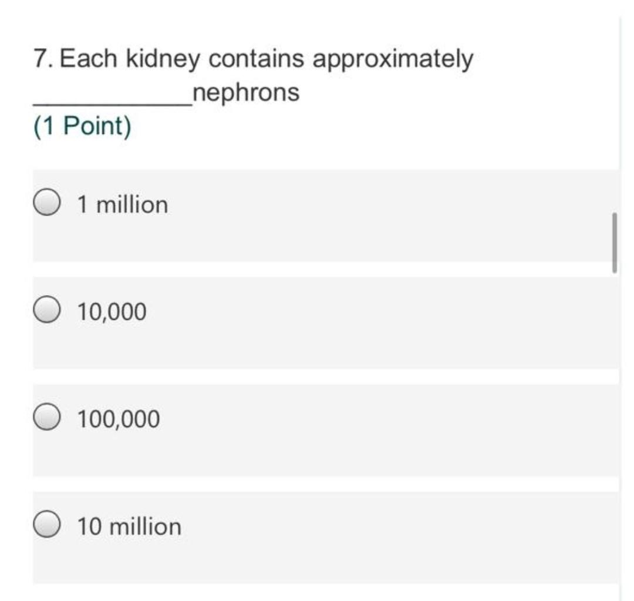The image size is (634, 601).
Task: Click the "(1 Point)" label
Action: 82,126
